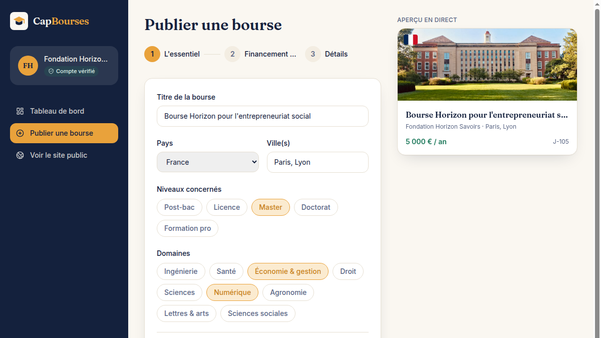Deselect the Master level chip
This screenshot has width=601, height=338.
(x=270, y=207)
